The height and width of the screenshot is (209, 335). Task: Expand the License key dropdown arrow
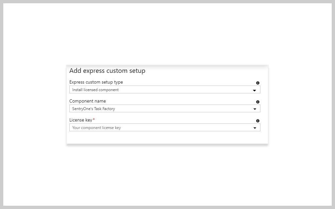tap(255, 128)
